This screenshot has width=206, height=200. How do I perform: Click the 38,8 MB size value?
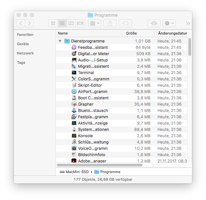(142, 91)
